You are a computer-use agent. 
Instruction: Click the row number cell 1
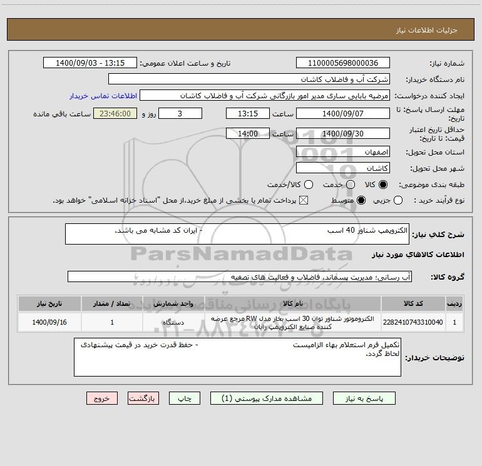454,322
